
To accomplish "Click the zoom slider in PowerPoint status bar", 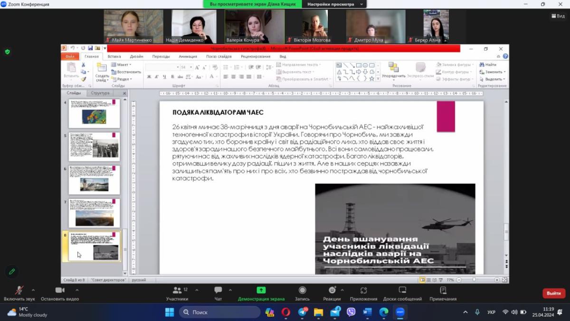I will [x=474, y=280].
